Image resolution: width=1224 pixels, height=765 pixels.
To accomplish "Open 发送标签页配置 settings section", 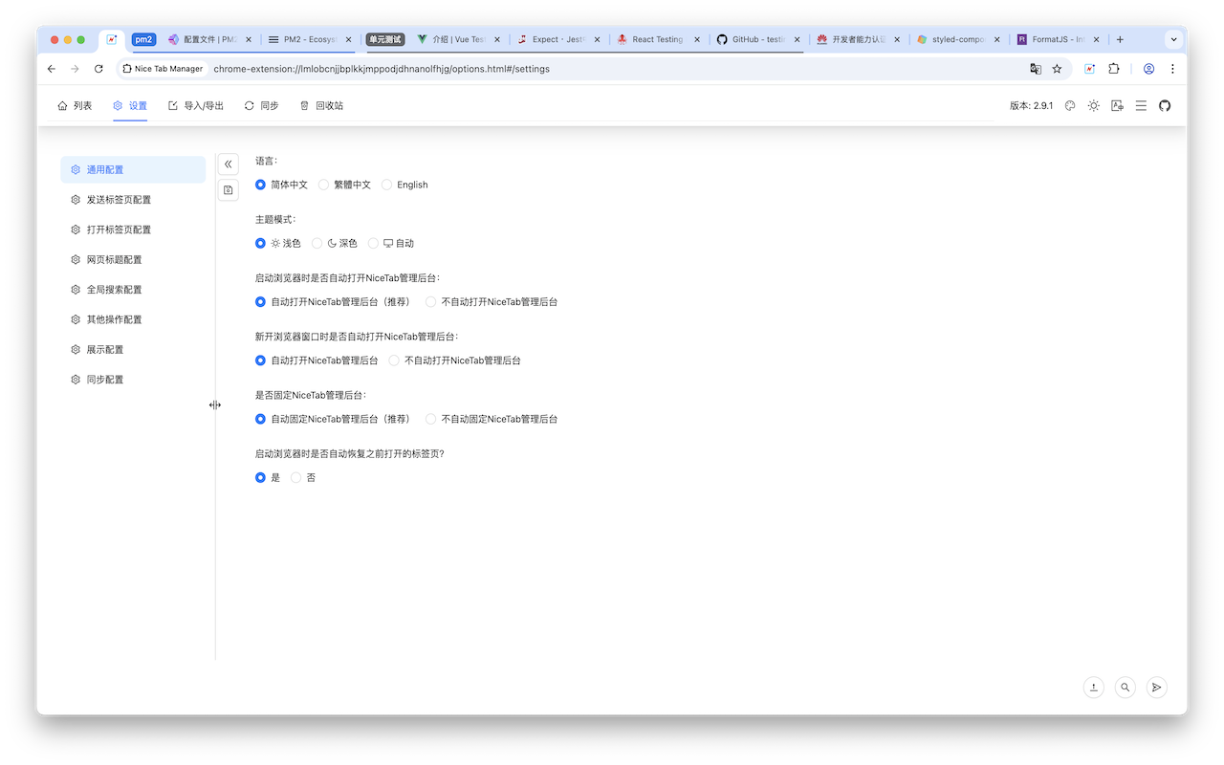I will (133, 200).
